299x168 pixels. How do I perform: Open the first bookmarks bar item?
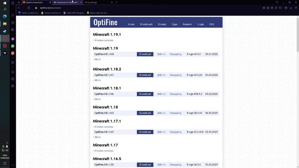[28, 13]
